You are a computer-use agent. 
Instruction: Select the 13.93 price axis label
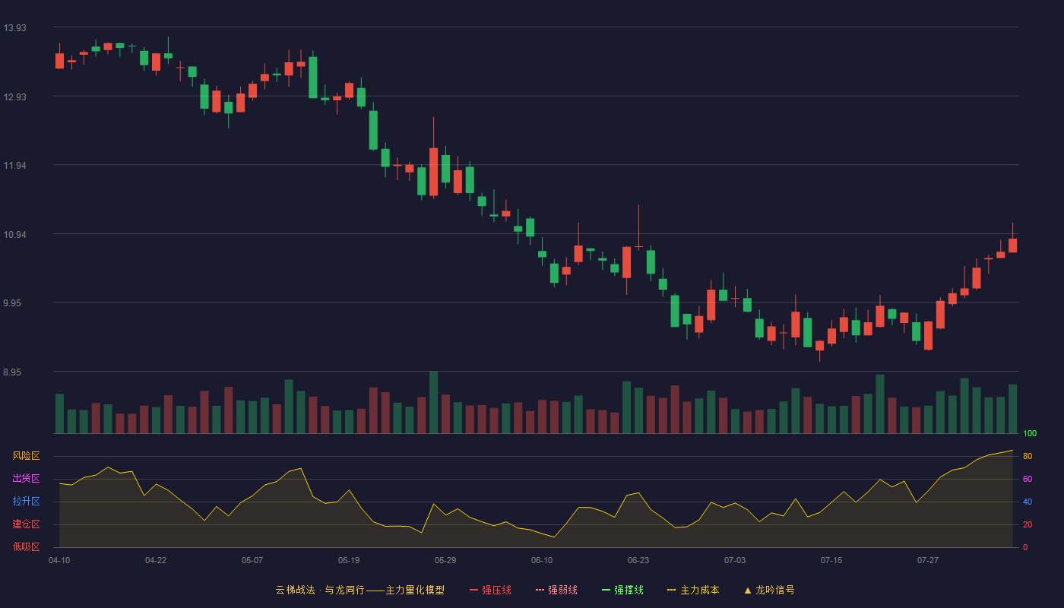point(14,28)
